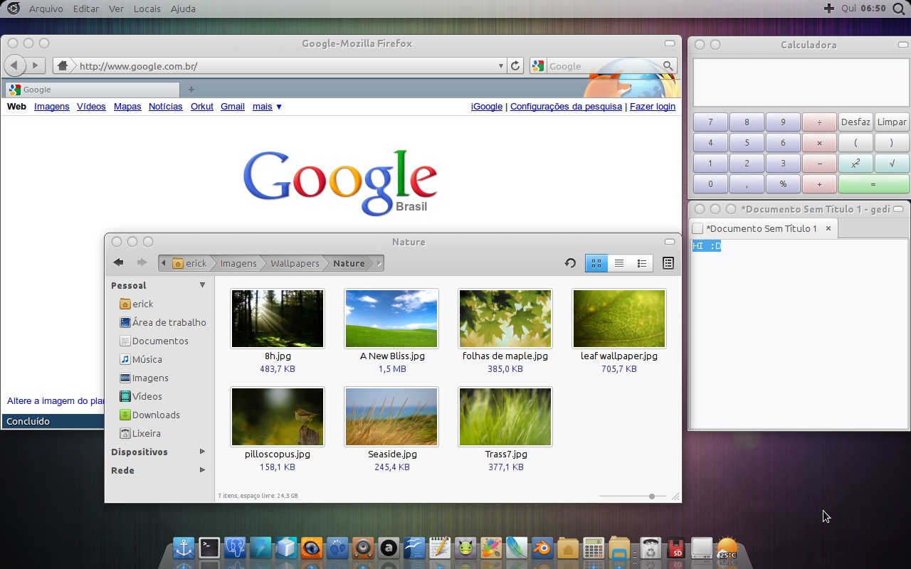Viewport: 911px width, 569px height.
Task: Launch OpenOffice from the dock
Action: point(414,548)
